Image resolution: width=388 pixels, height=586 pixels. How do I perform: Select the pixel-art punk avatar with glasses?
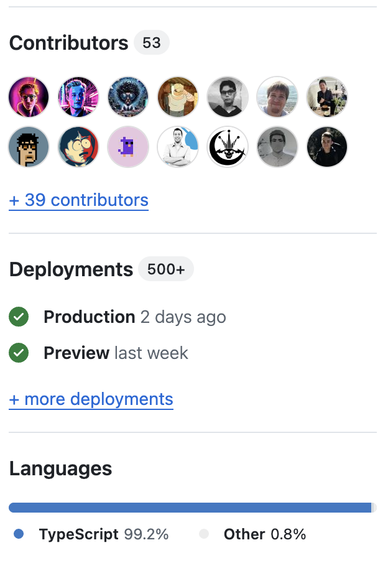pyautogui.click(x=29, y=147)
